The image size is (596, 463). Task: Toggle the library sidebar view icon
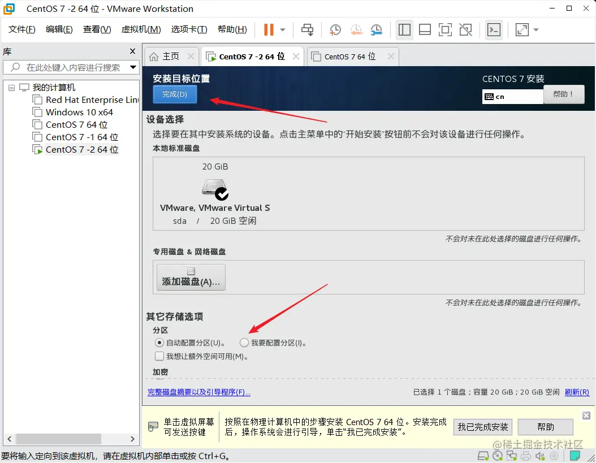coord(404,29)
